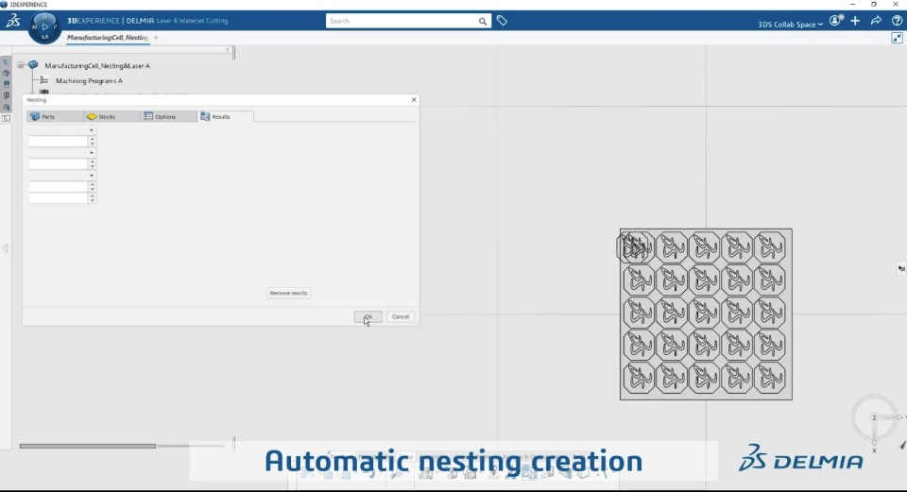Click the flag icon at right edge

(901, 268)
